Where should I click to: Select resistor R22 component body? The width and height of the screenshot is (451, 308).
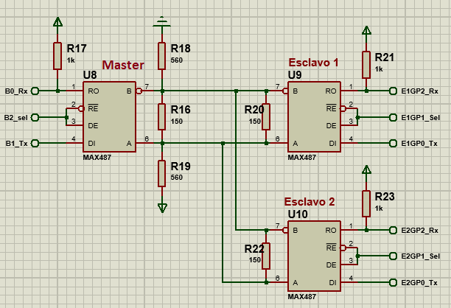coord(266,256)
